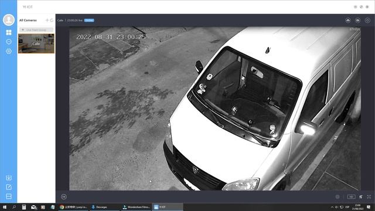The image size is (375, 211).
Task: Click the All Cameras heading
Action: [28, 21]
